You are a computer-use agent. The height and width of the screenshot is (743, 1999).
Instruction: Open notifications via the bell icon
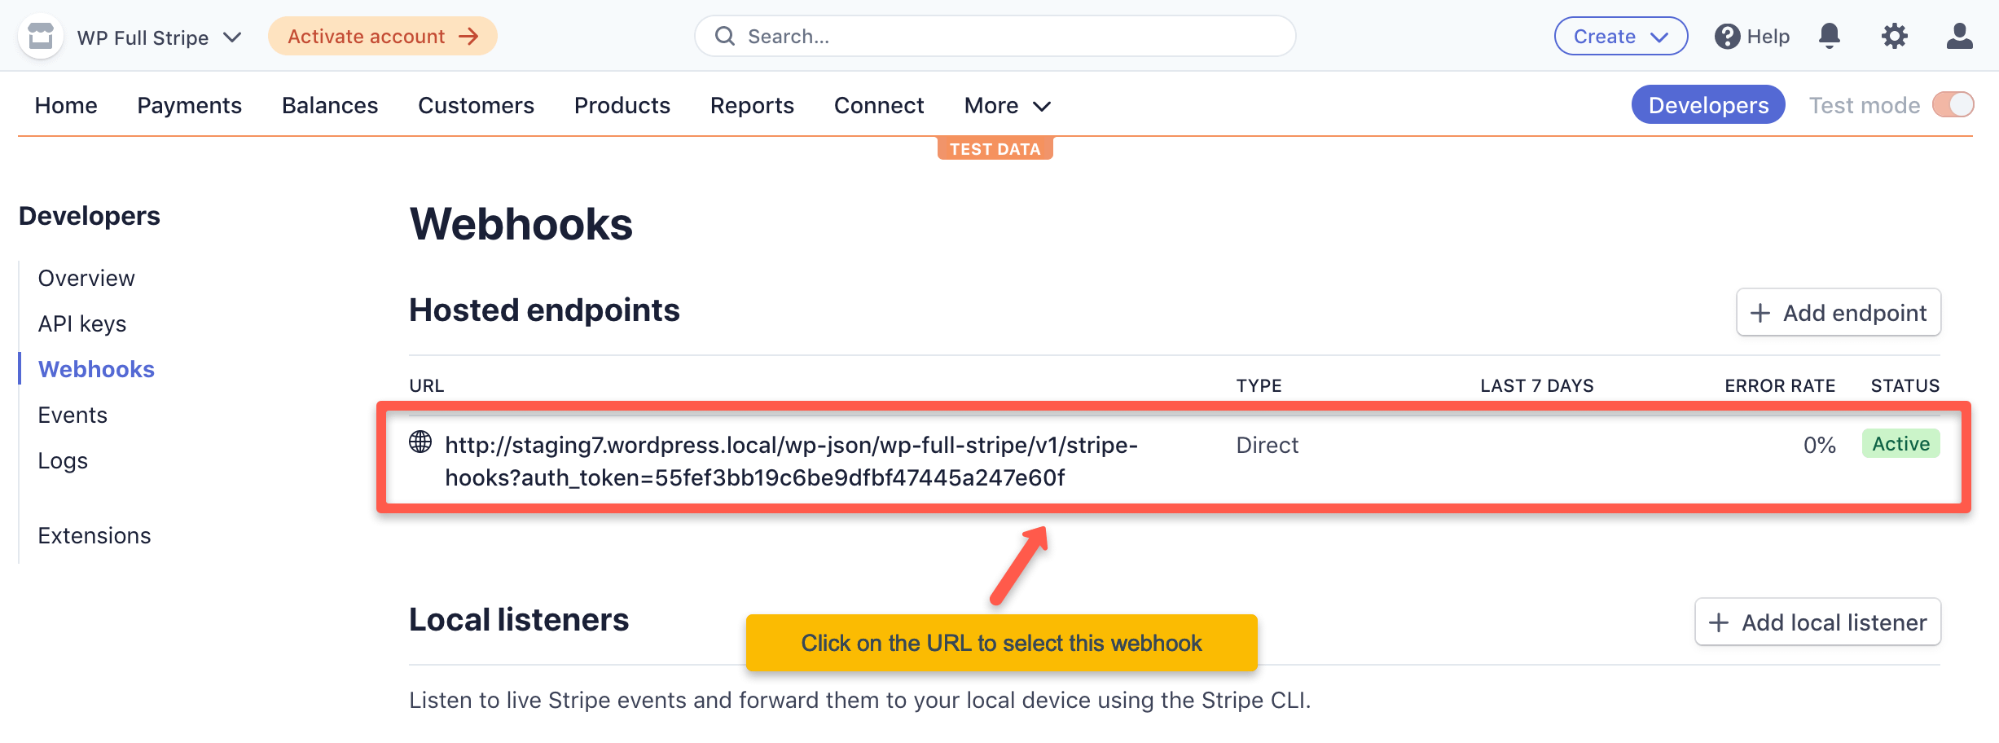[1829, 36]
